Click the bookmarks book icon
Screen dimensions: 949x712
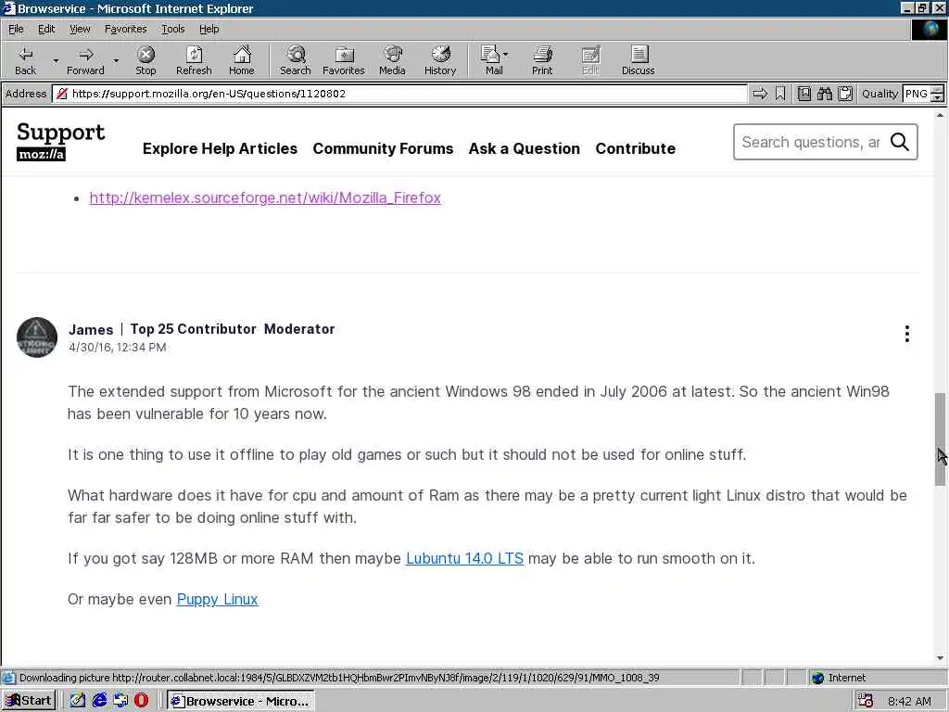tap(803, 94)
